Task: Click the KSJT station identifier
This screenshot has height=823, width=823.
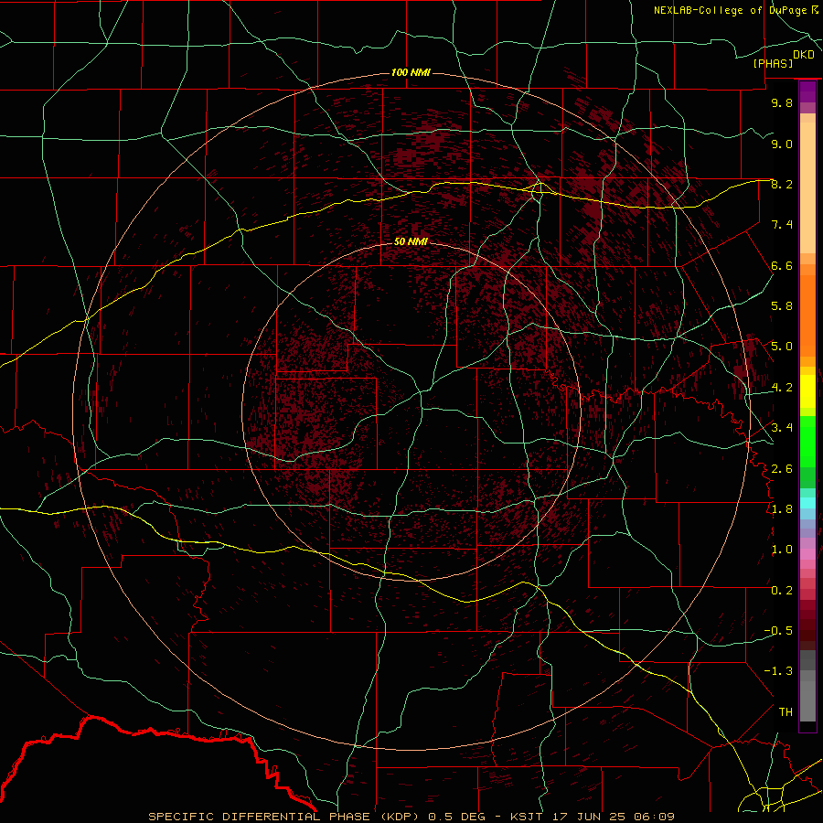Action: pos(527,817)
